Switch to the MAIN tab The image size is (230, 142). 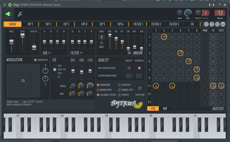[x=12, y=24]
